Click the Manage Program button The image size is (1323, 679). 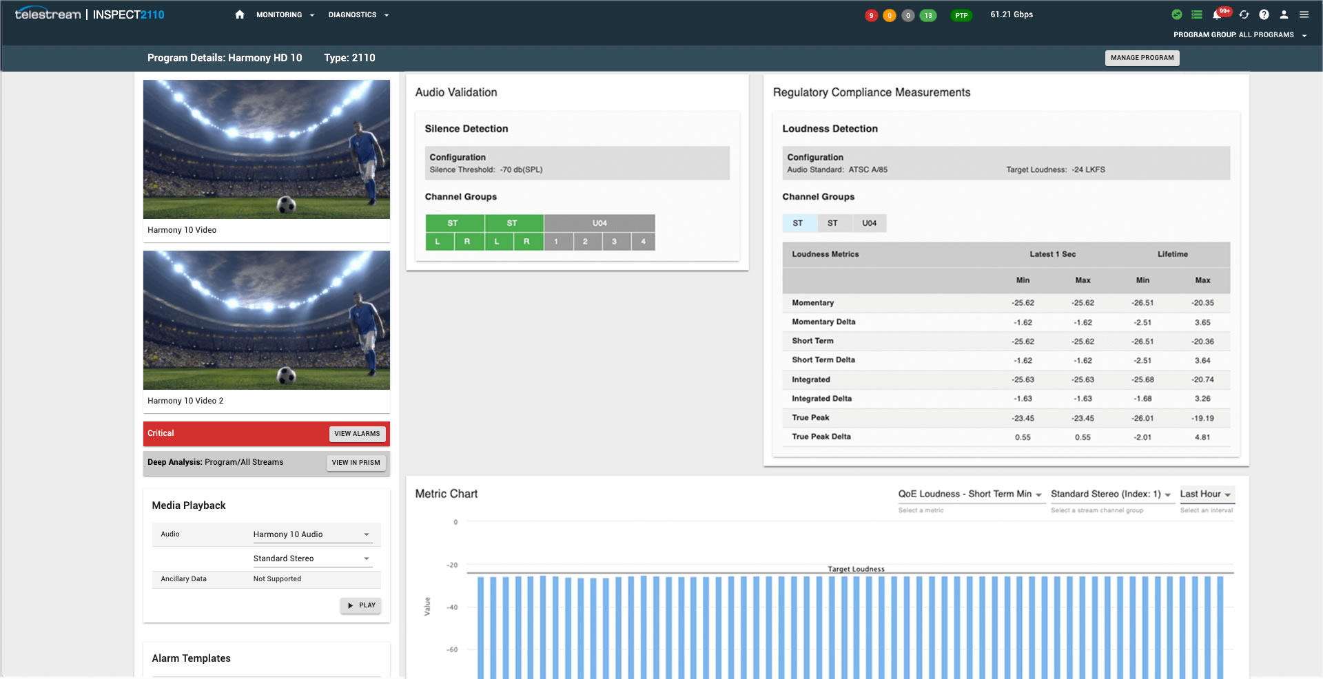pyautogui.click(x=1142, y=58)
